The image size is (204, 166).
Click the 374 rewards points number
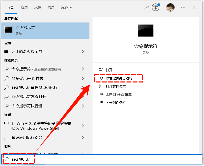coord(146,7)
